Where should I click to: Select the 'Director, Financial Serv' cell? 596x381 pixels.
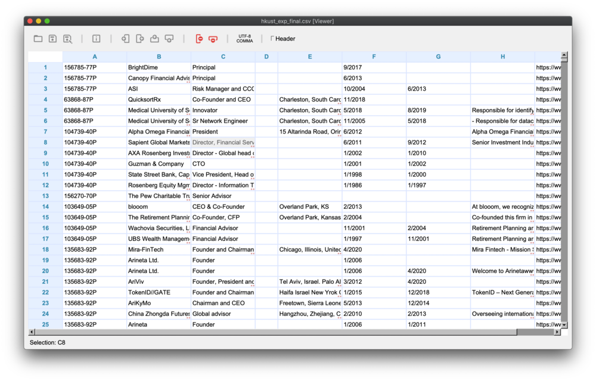click(x=223, y=143)
